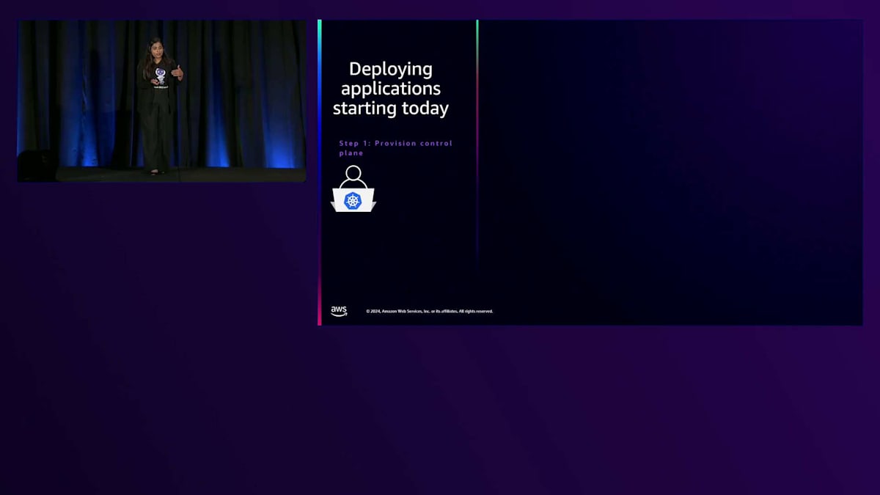Click the speaker video thumbnail

162,101
